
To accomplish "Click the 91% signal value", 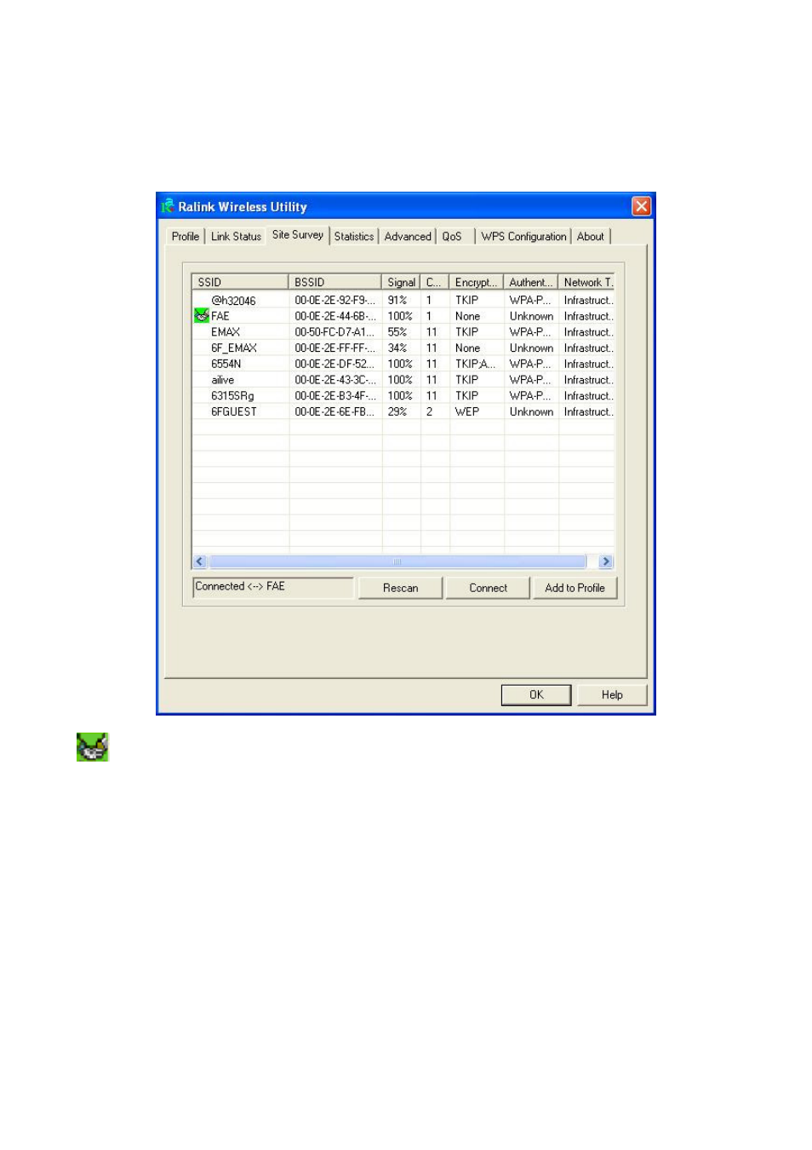I will click(x=397, y=300).
